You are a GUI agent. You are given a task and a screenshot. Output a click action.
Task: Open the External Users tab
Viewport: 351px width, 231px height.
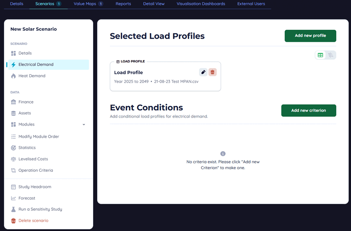pyautogui.click(x=251, y=4)
